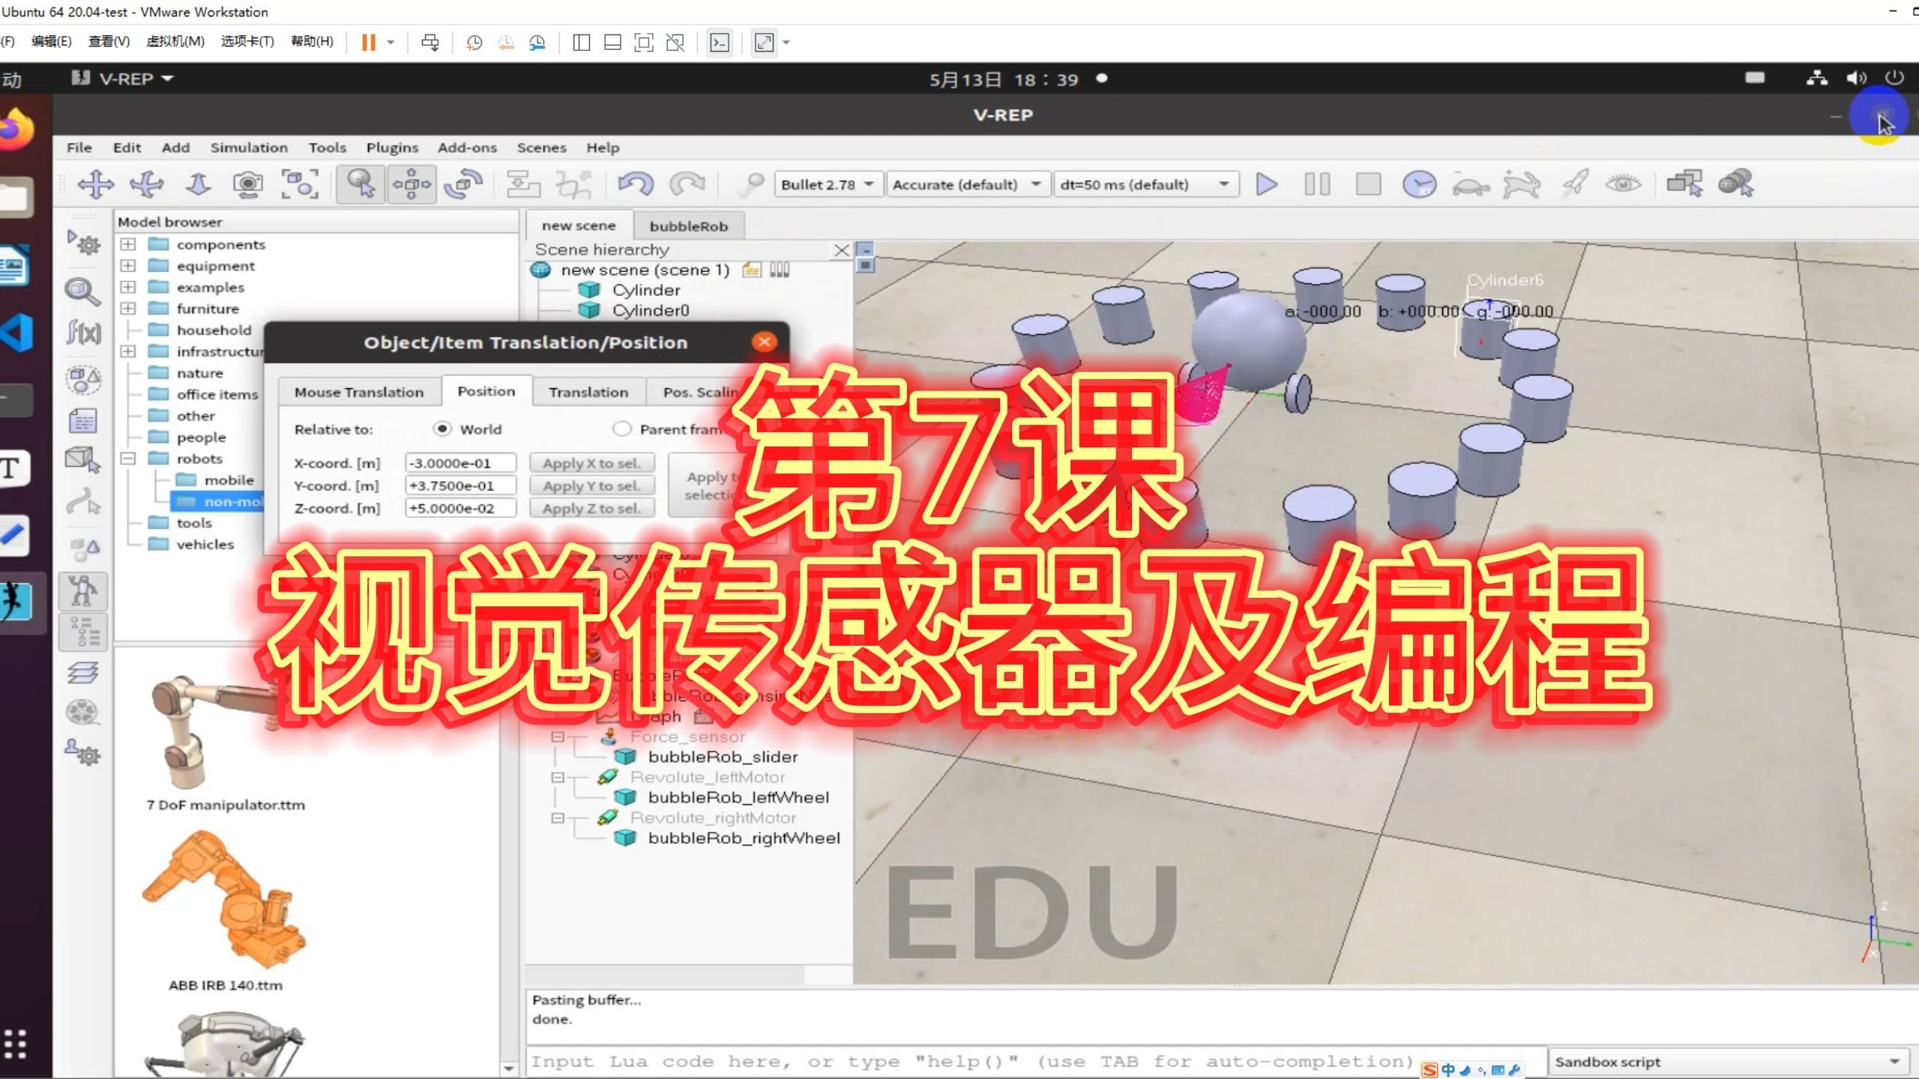Click the X-coord input field
This screenshot has height=1079, width=1919.
point(460,463)
